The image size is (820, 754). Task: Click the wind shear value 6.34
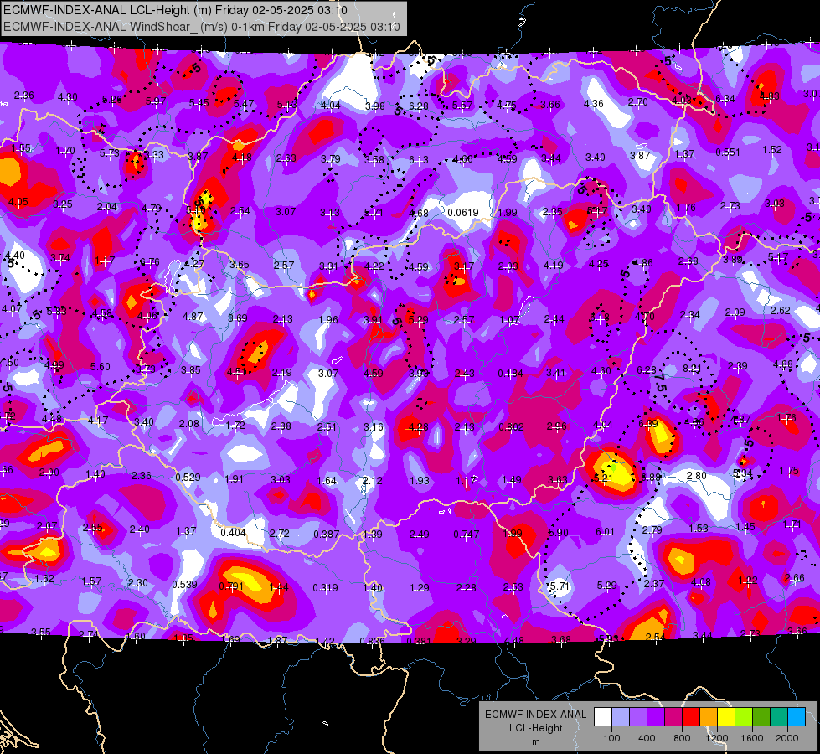click(725, 98)
